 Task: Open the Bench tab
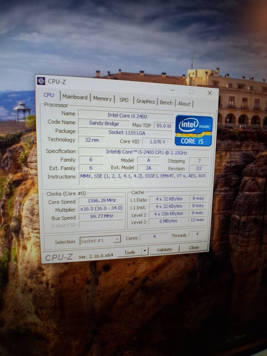(x=166, y=102)
